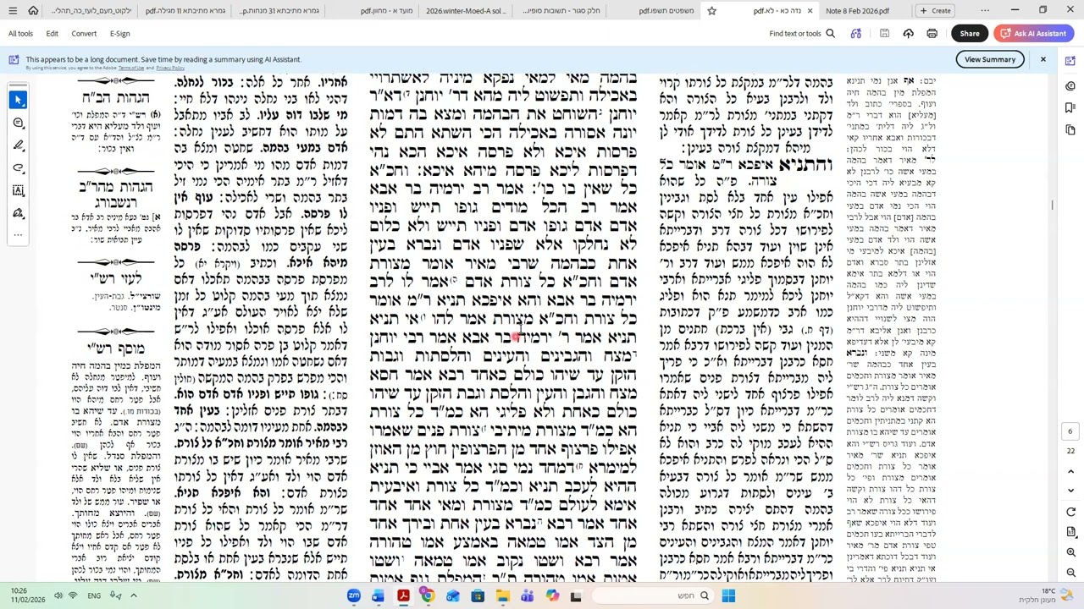
Task: Select the highlight pen tool
Action: [x=19, y=145]
